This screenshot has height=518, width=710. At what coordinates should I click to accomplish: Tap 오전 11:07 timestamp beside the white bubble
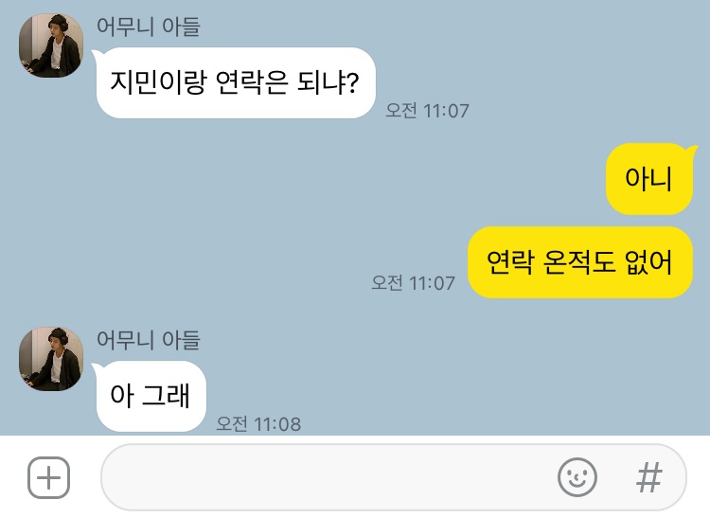coord(427,111)
